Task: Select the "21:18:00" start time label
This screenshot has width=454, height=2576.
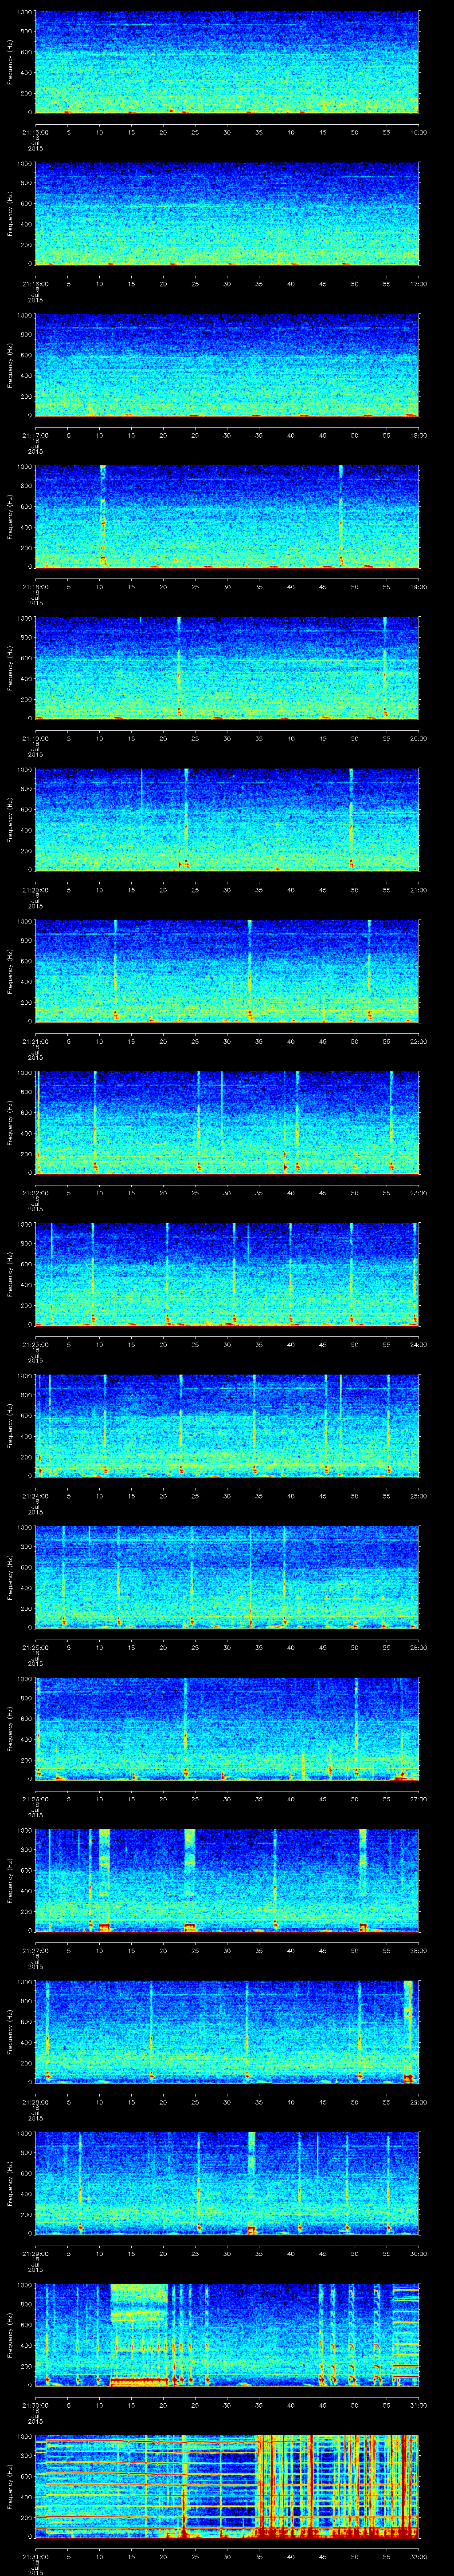Action: [x=35, y=587]
